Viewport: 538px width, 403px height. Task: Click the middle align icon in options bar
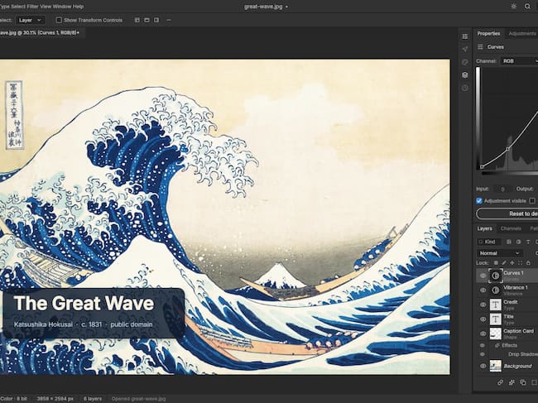pos(147,20)
